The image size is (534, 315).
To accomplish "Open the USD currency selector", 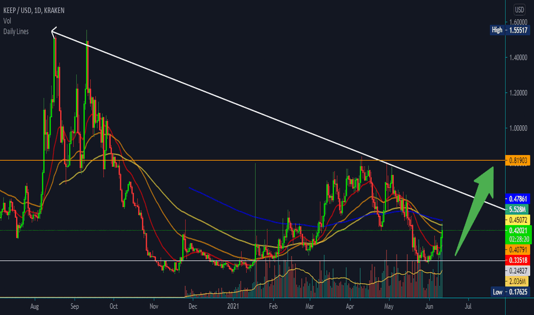I will tap(519, 10).
